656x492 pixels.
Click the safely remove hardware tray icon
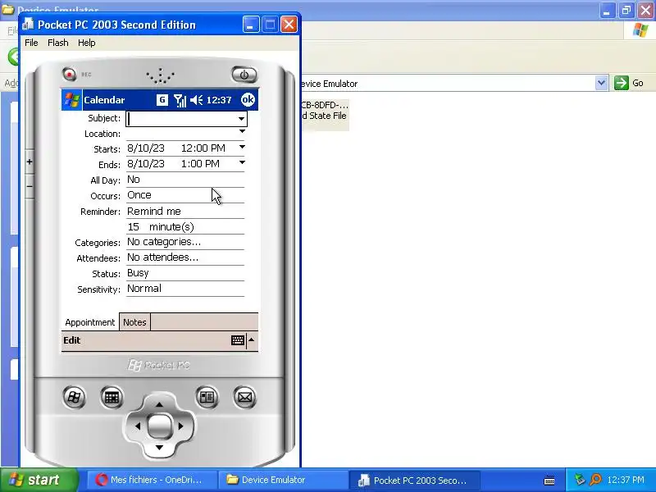coord(580,480)
